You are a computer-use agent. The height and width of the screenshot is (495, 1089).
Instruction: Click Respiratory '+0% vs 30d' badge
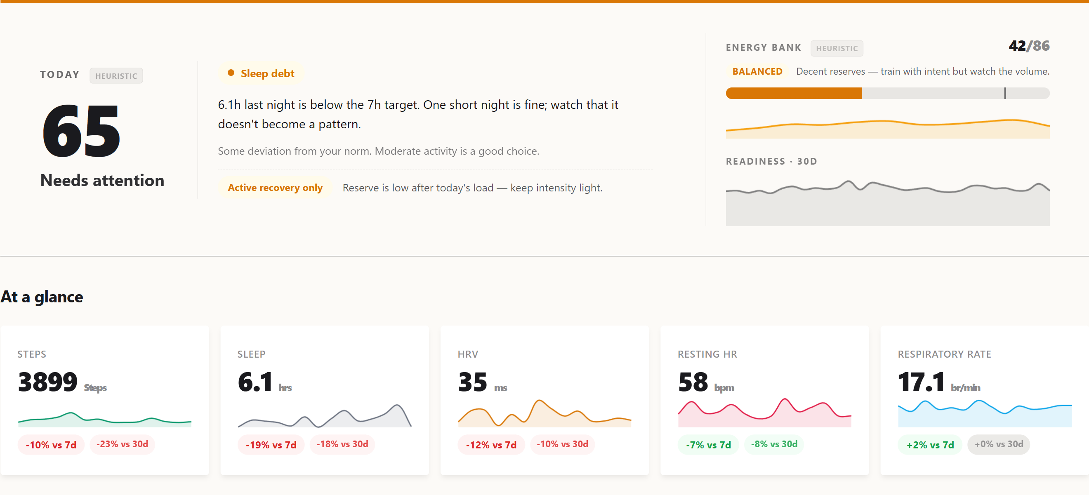coord(999,444)
